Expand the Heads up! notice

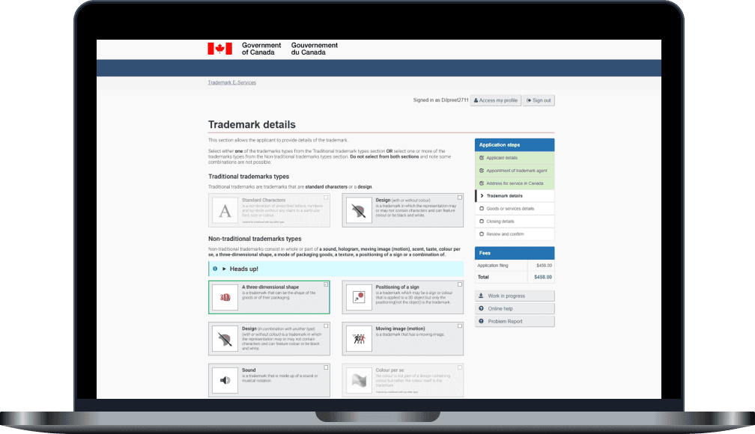336,269
